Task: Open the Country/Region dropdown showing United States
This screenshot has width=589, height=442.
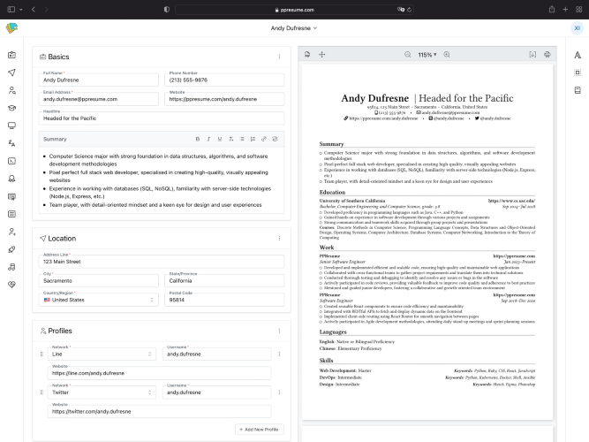Action: 99,301
